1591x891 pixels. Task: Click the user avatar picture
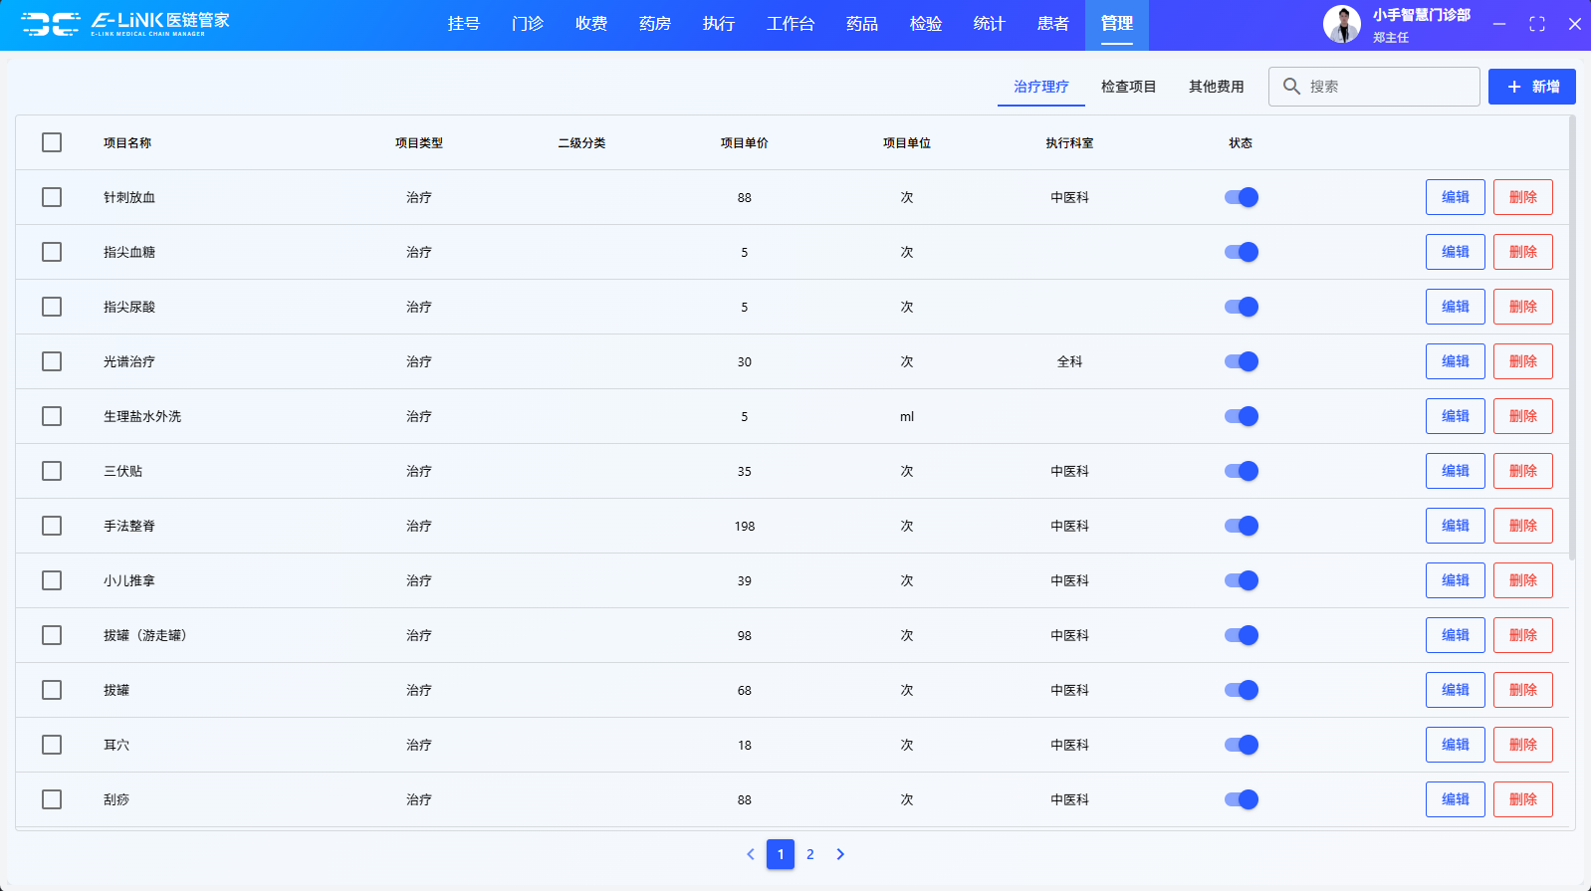coord(1341,24)
